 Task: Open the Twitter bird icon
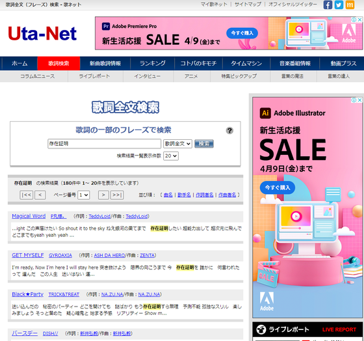339,5
